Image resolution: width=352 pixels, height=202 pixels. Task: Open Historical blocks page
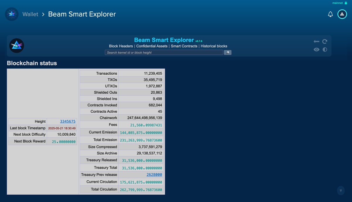point(214,46)
